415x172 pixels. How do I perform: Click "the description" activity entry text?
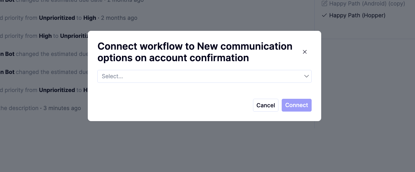click(x=19, y=108)
